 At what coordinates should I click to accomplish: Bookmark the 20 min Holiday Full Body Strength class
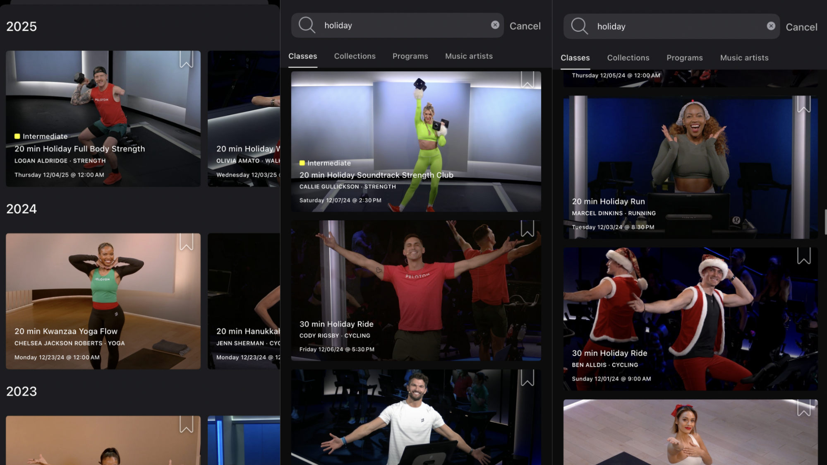coord(186,59)
